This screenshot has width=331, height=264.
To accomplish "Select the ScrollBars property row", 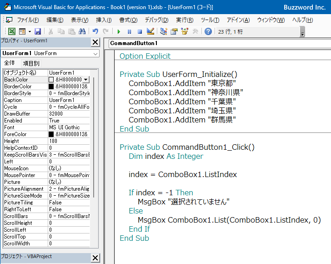I will tap(47, 216).
